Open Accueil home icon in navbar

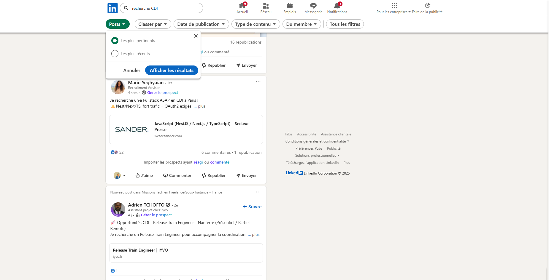tap(242, 6)
